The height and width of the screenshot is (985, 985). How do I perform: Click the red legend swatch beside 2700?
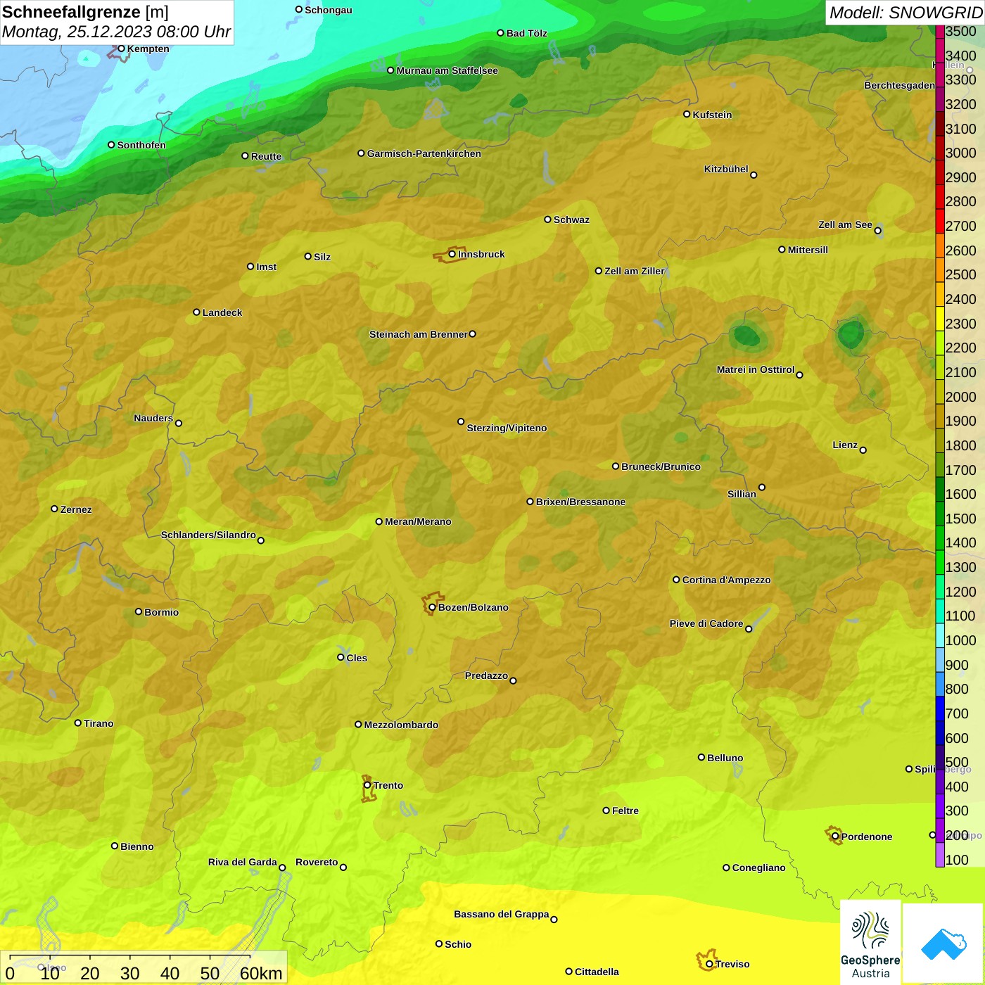(x=940, y=221)
